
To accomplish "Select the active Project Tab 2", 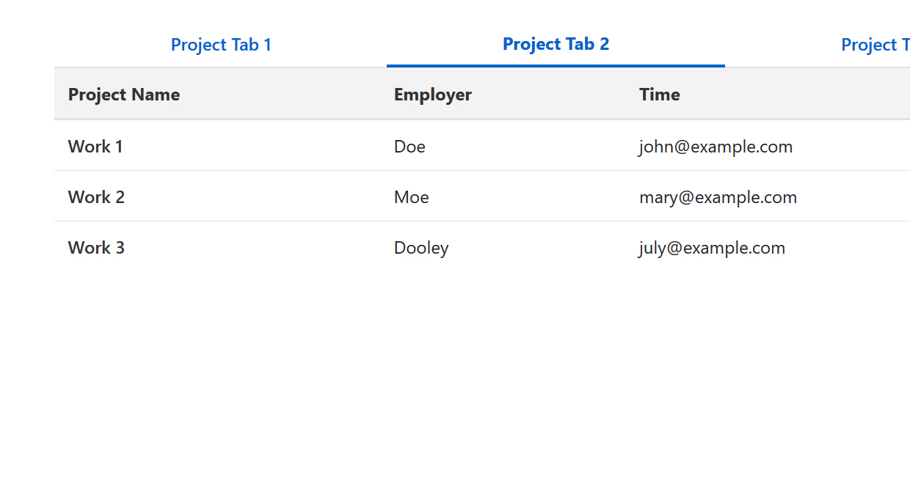I will coord(556,44).
